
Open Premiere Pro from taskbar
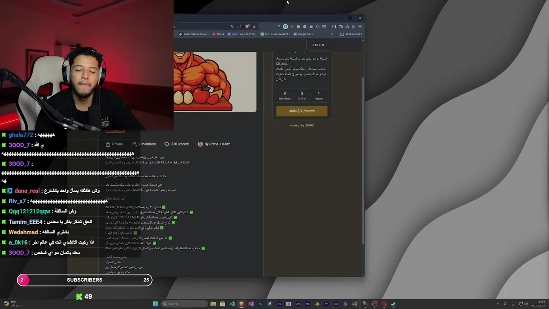point(326,304)
